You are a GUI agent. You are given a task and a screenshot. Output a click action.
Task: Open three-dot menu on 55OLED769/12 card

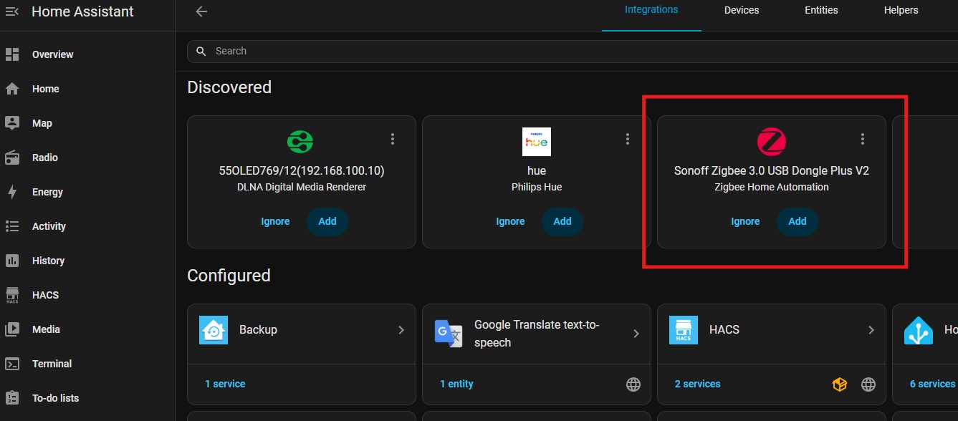pos(392,139)
